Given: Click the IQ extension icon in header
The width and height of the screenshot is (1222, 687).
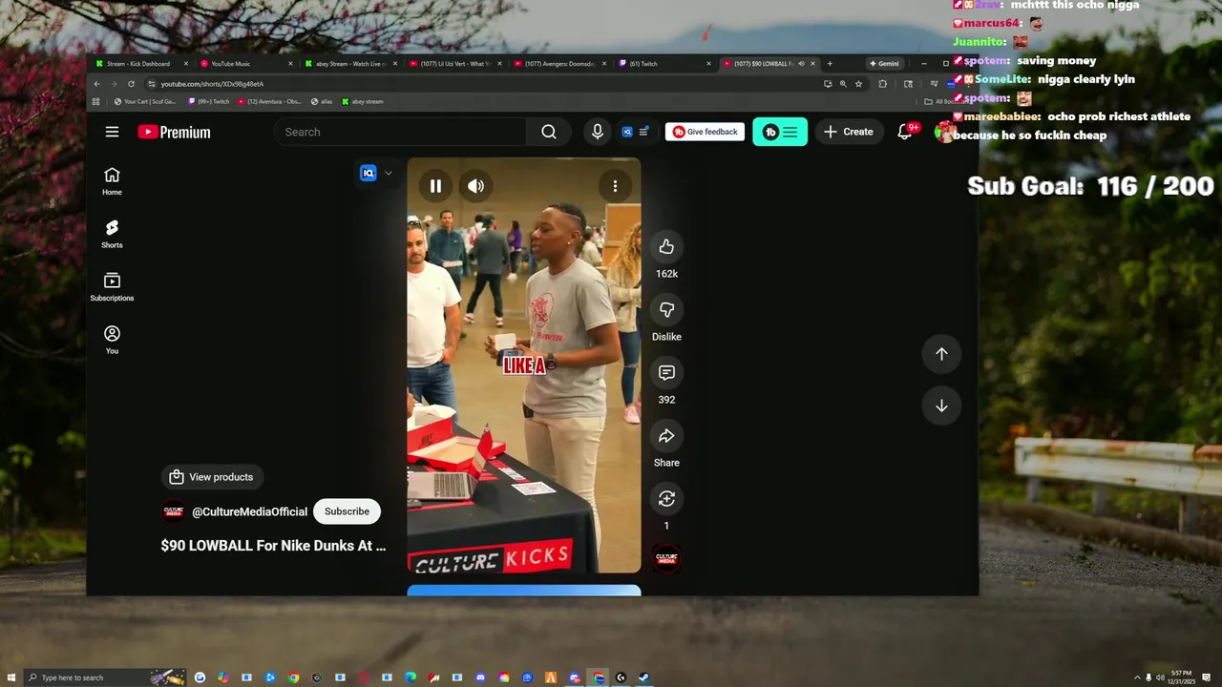Looking at the screenshot, I should tap(627, 132).
